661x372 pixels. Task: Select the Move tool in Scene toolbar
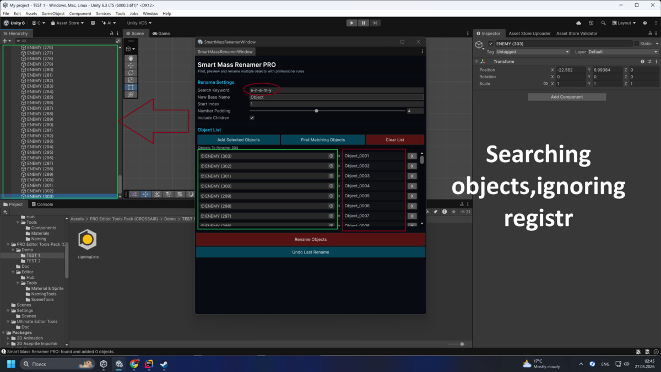(131, 66)
